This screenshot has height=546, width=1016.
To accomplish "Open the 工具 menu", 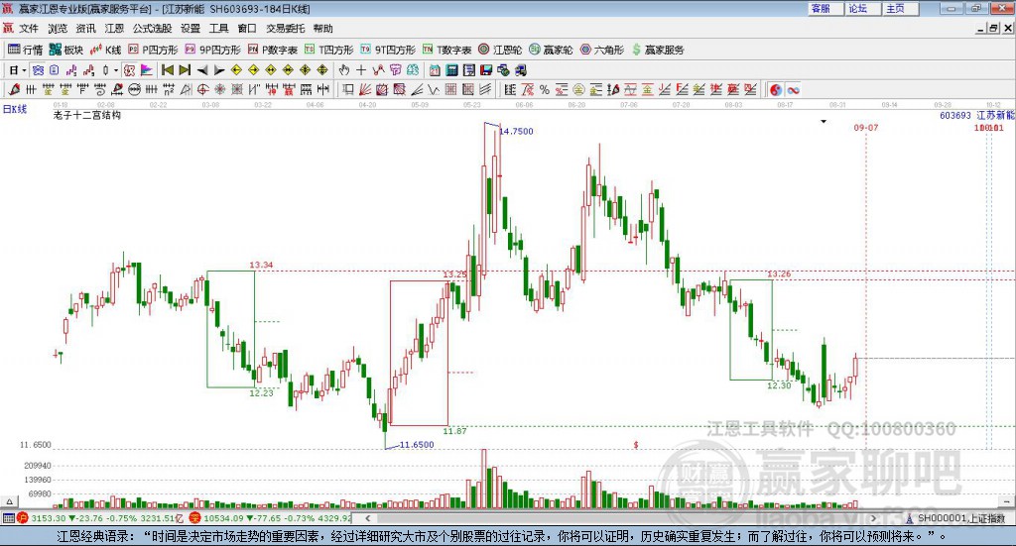I will [219, 29].
